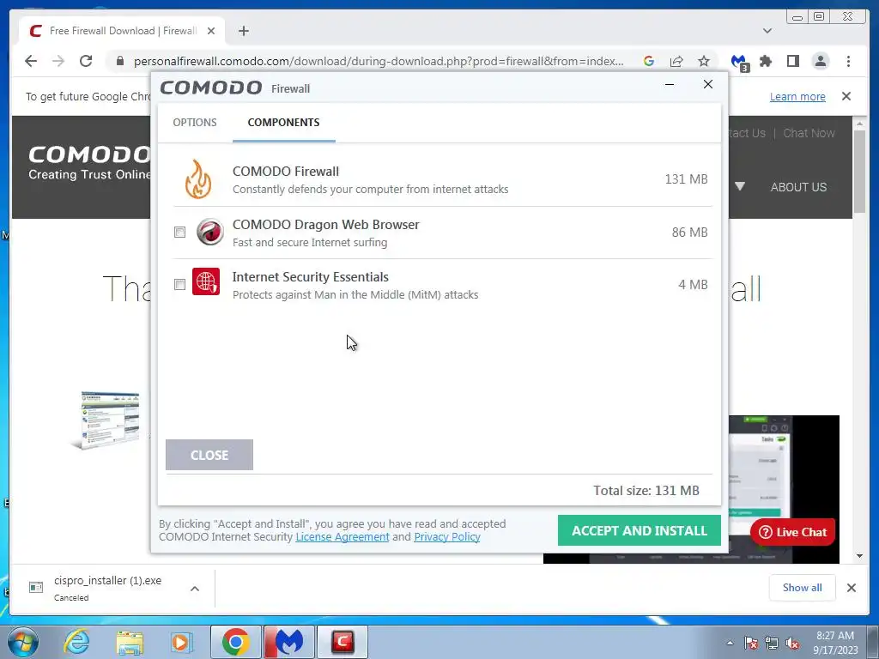Go back in Chrome
Screen dimensions: 879x659
pyautogui.click(x=31, y=61)
